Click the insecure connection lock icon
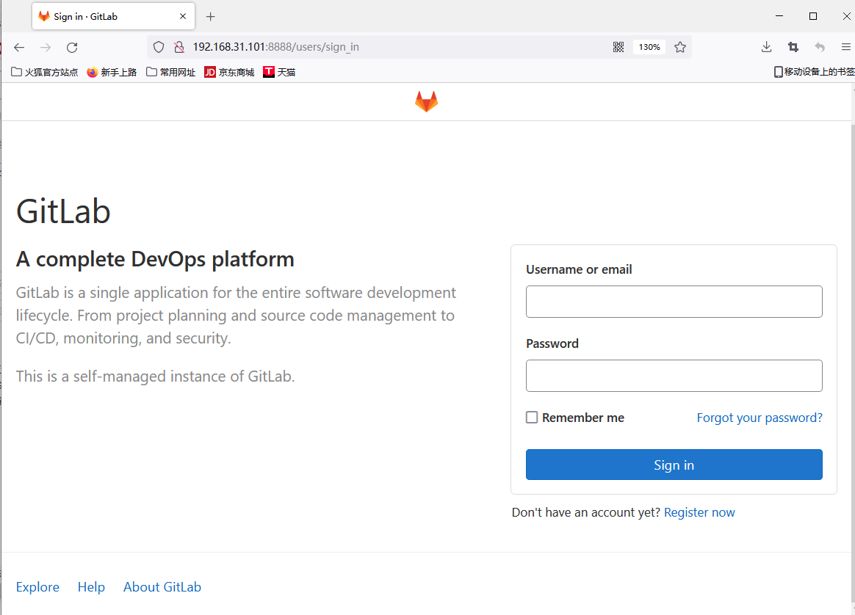This screenshot has width=855, height=615. click(179, 46)
